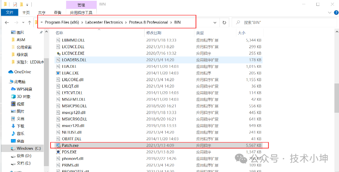Select the PDS.EXE application icon
This screenshot has width=339, height=172.
pyautogui.click(x=58, y=152)
